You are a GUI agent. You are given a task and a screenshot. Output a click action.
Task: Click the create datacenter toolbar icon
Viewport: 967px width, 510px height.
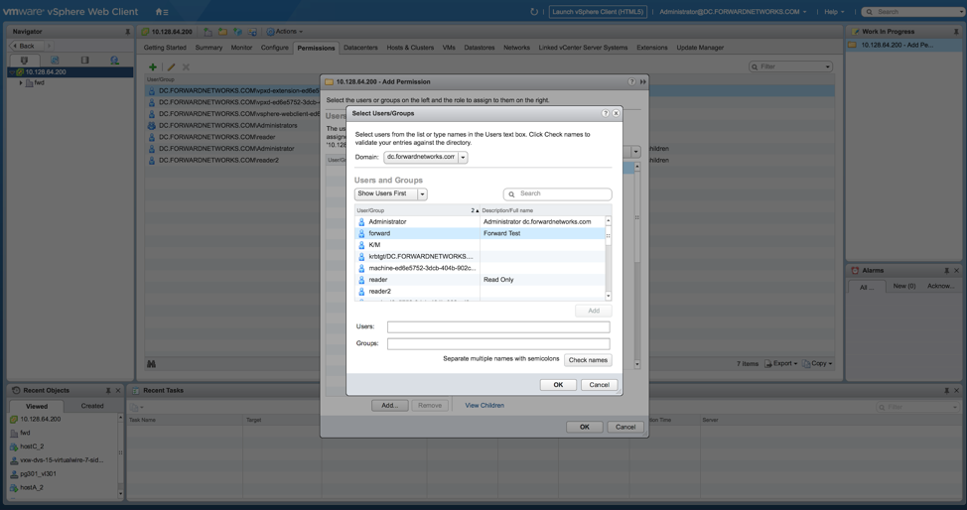tap(207, 32)
